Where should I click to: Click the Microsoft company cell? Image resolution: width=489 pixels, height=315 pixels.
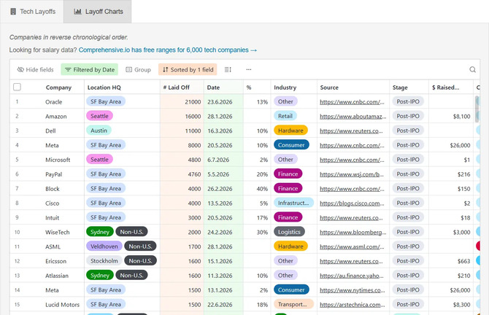pos(58,160)
